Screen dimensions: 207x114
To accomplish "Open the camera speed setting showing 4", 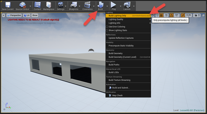I will (x=197, y=15).
